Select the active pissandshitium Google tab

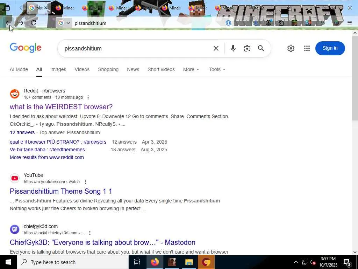pos(38,8)
